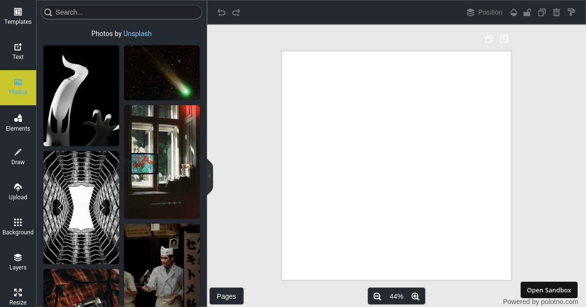Viewport: 586px width, 307px height.
Task: Insert the window with stained glass photo
Action: point(162,162)
